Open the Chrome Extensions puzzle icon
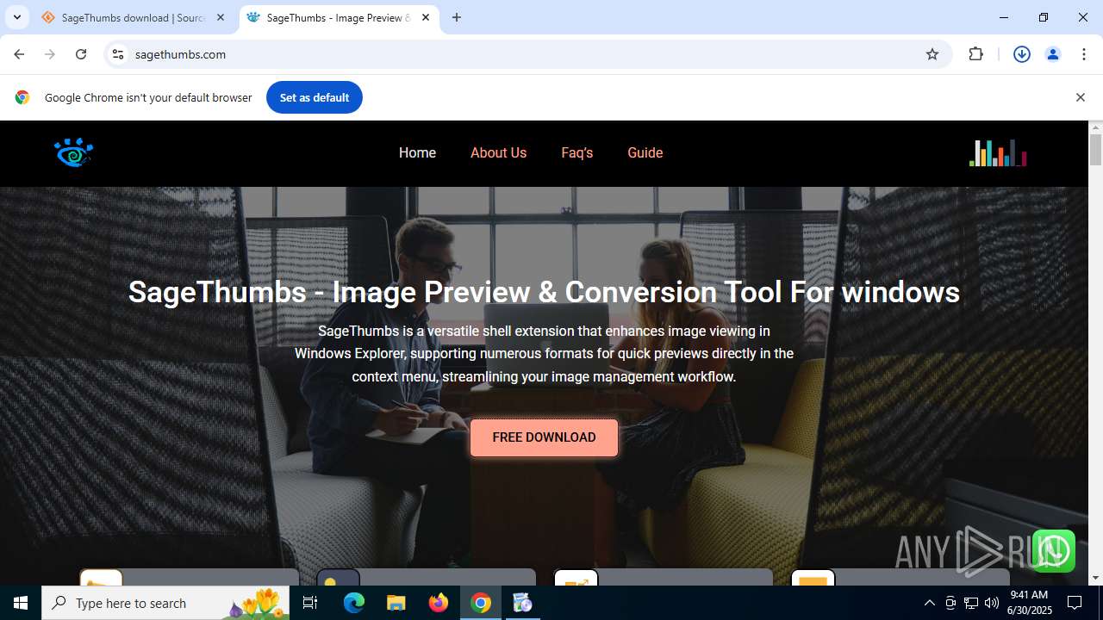1103x620 pixels. pos(976,54)
